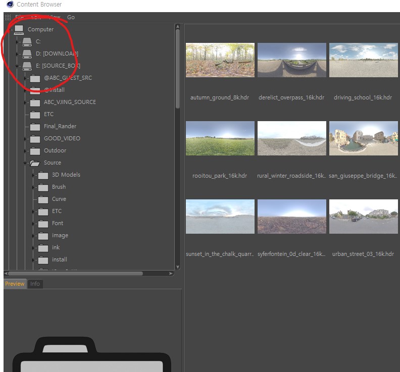Image resolution: width=400 pixels, height=372 pixels.
Task: Select the @install folder row
Action: point(54,90)
